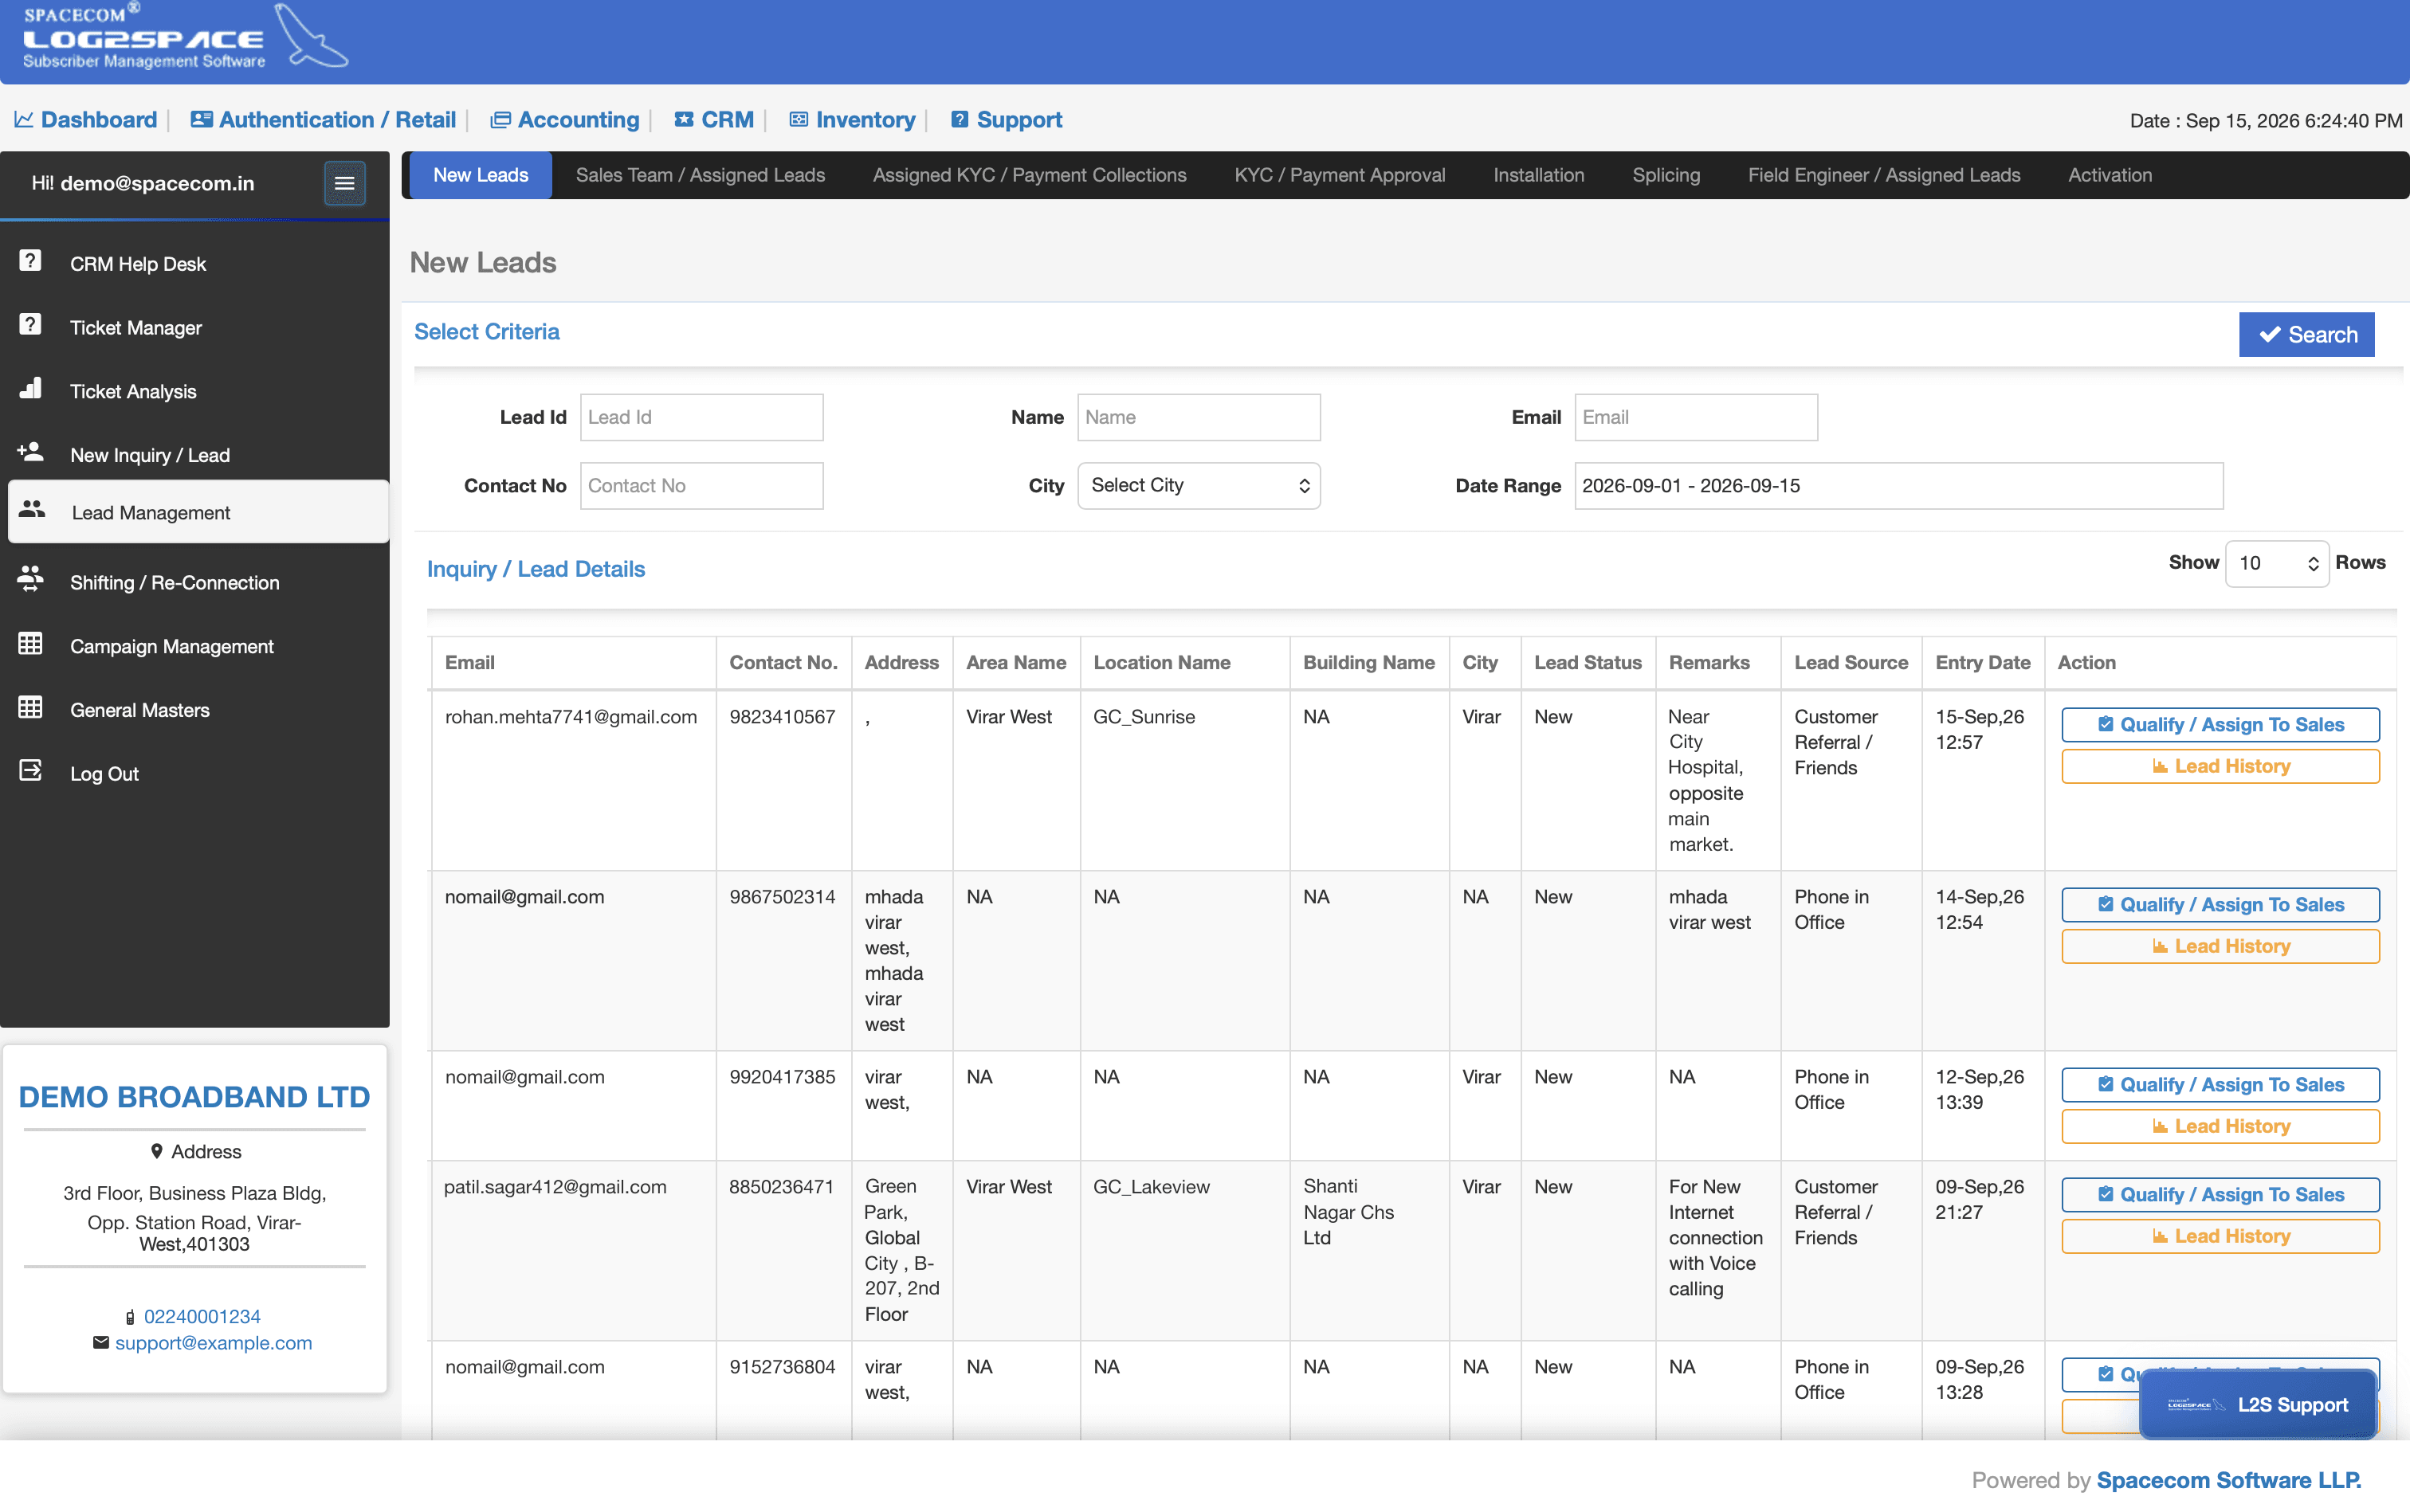Click the support@example.com email link
The height and width of the screenshot is (1512, 2410).
[213, 1343]
